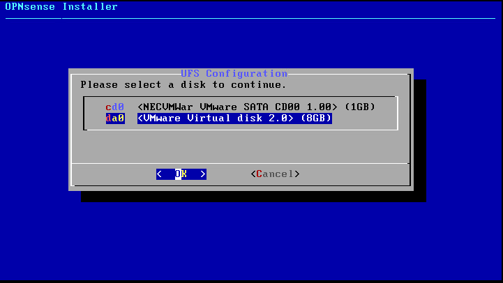
Task: Choose the VMware Virtual disk 2.0 description
Action: (x=234, y=118)
